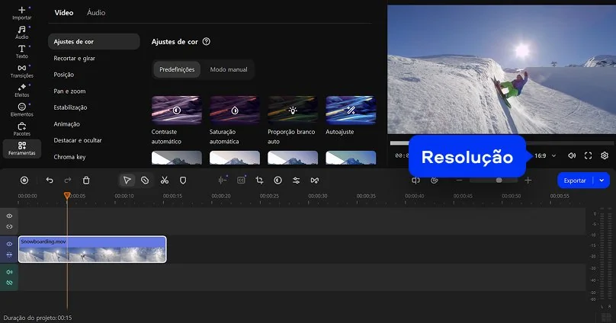Toggle visibility of the top empty track

(10, 216)
